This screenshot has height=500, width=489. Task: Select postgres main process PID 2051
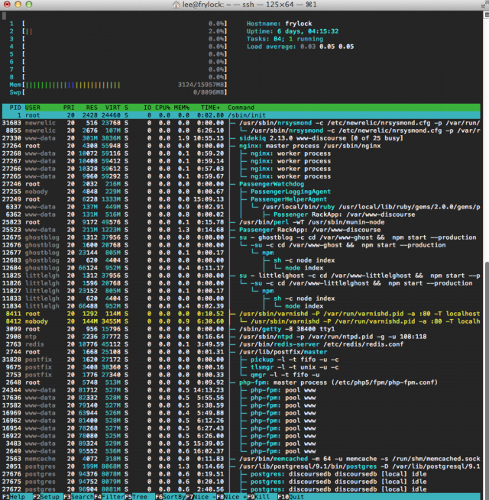point(241,466)
